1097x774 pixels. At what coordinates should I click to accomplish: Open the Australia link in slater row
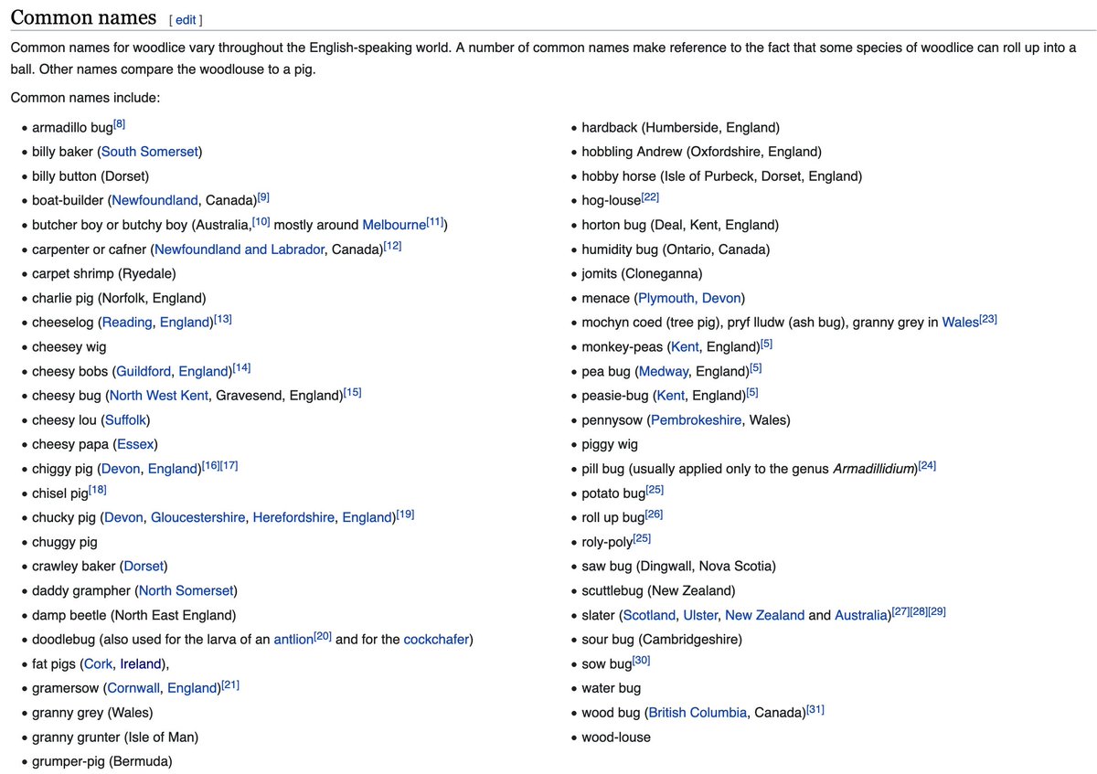[x=860, y=615]
